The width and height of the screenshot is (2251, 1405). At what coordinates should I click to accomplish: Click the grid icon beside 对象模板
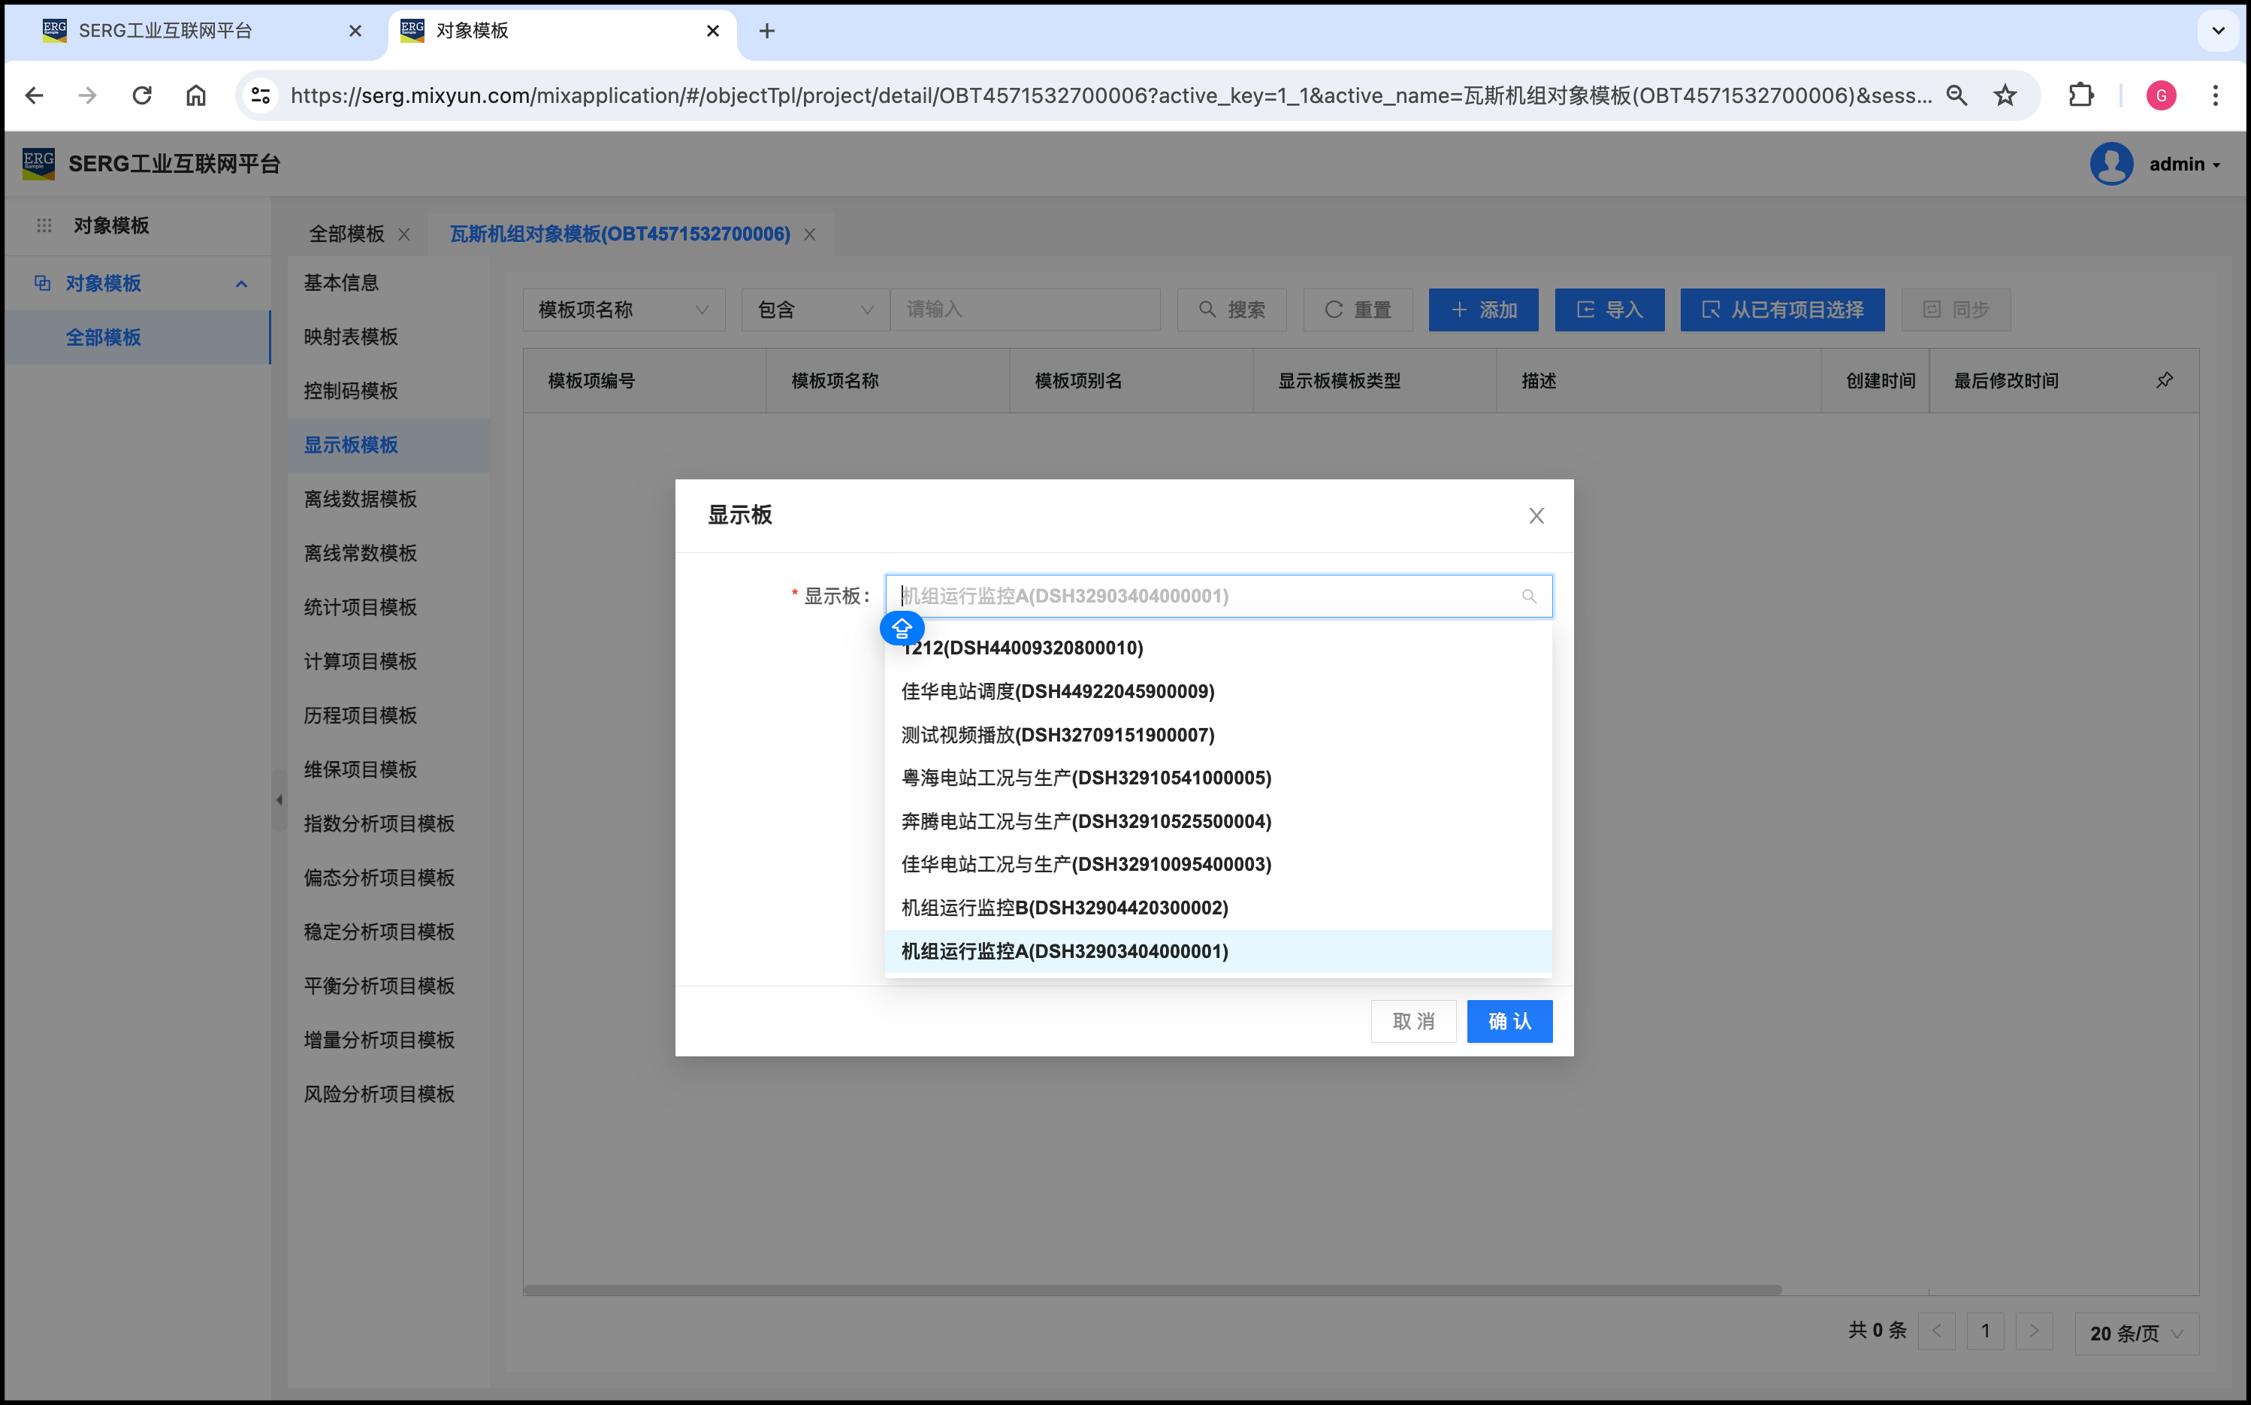tap(44, 225)
